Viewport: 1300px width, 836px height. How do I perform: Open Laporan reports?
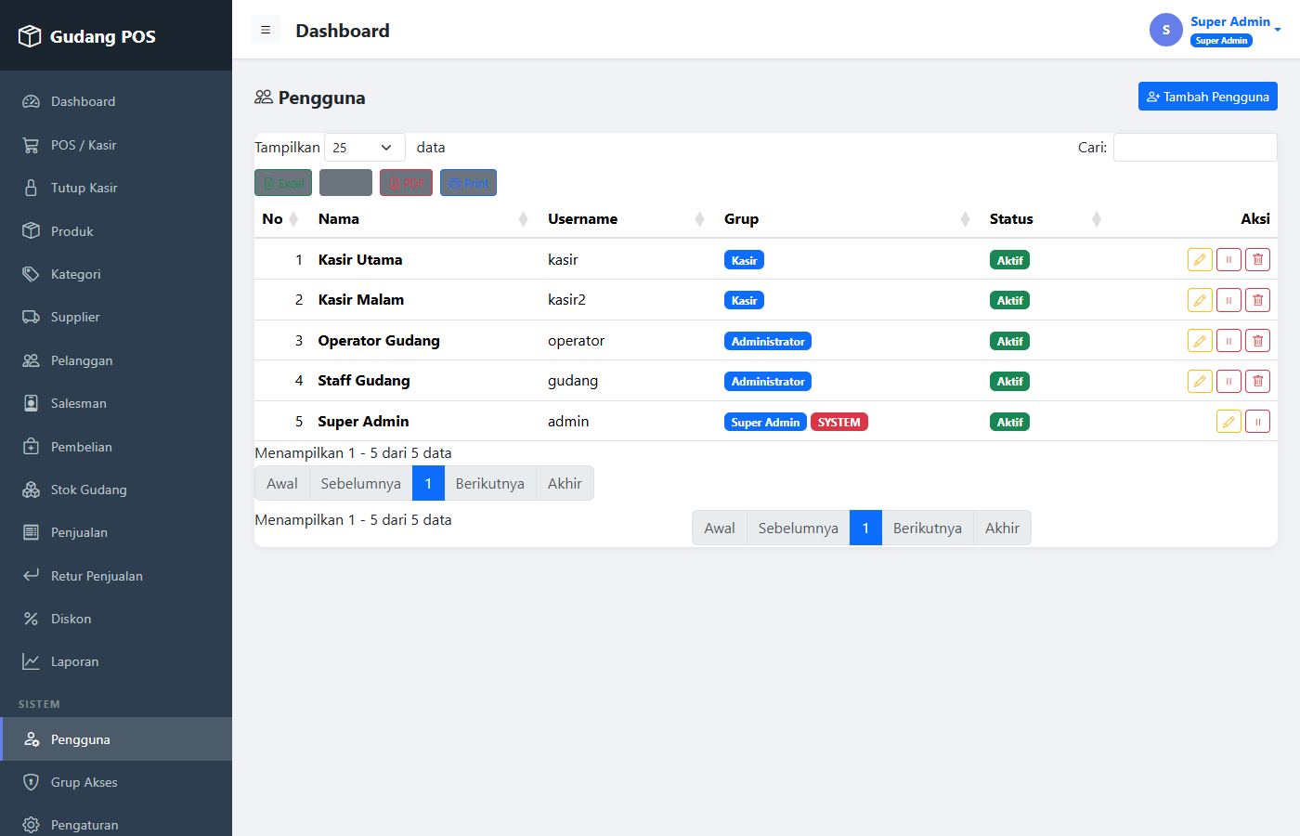pos(116,661)
